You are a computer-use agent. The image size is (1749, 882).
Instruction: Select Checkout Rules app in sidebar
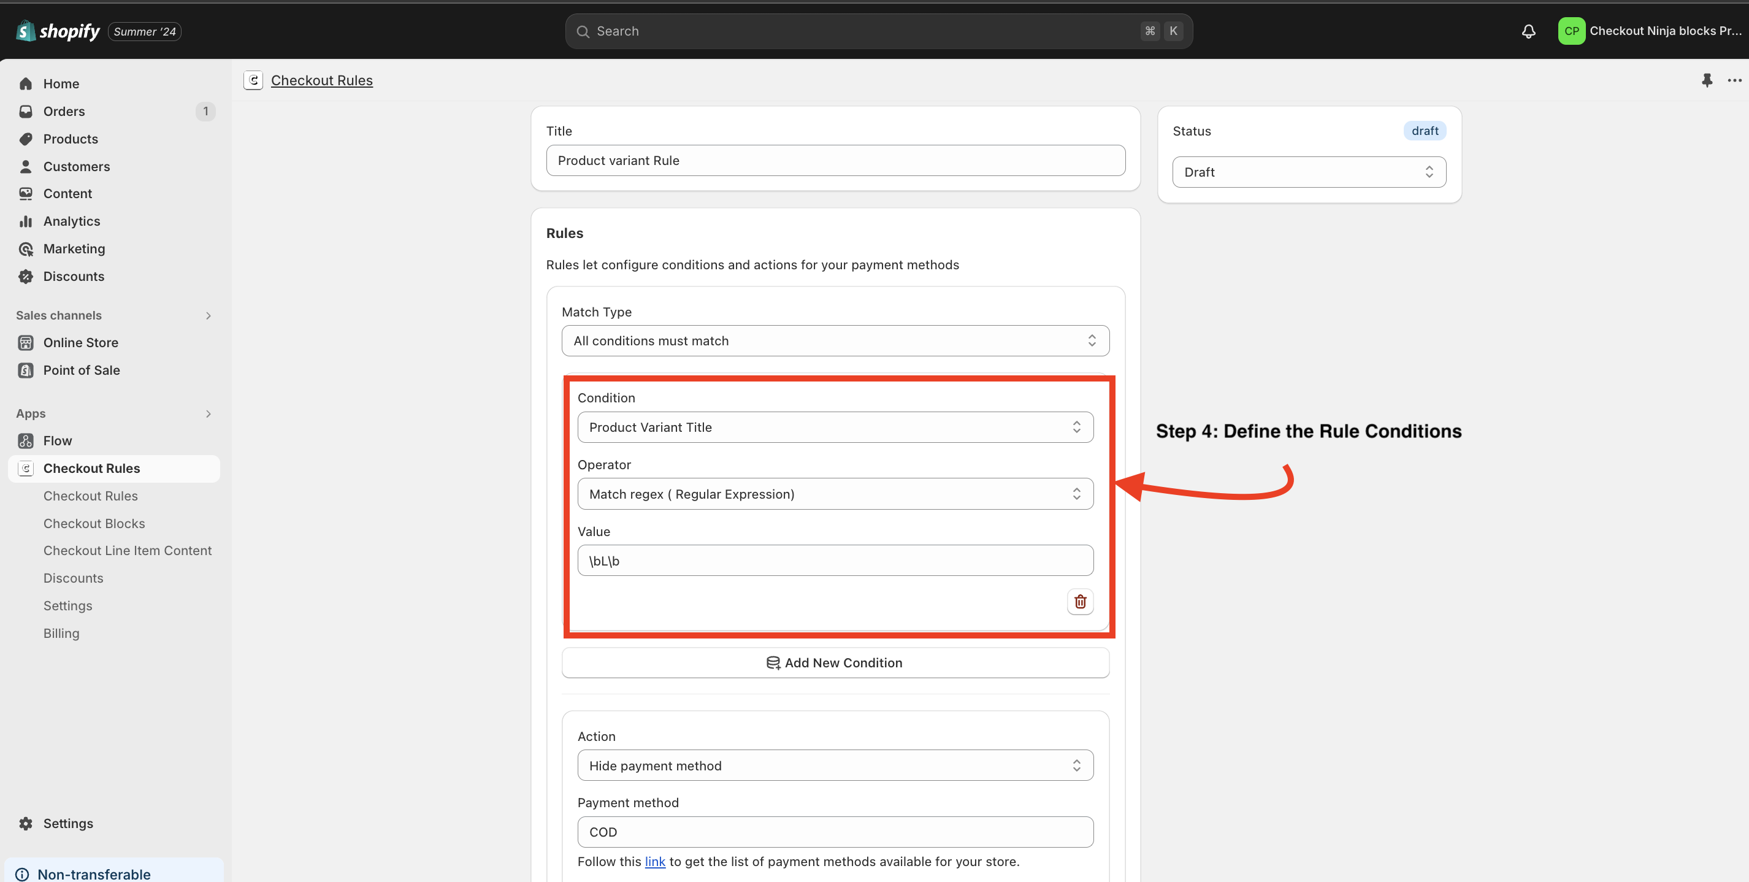pyautogui.click(x=114, y=469)
